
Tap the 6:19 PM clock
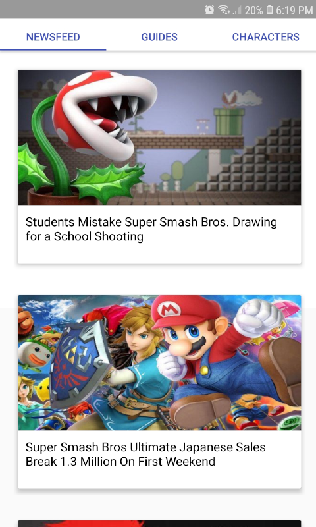[294, 11]
